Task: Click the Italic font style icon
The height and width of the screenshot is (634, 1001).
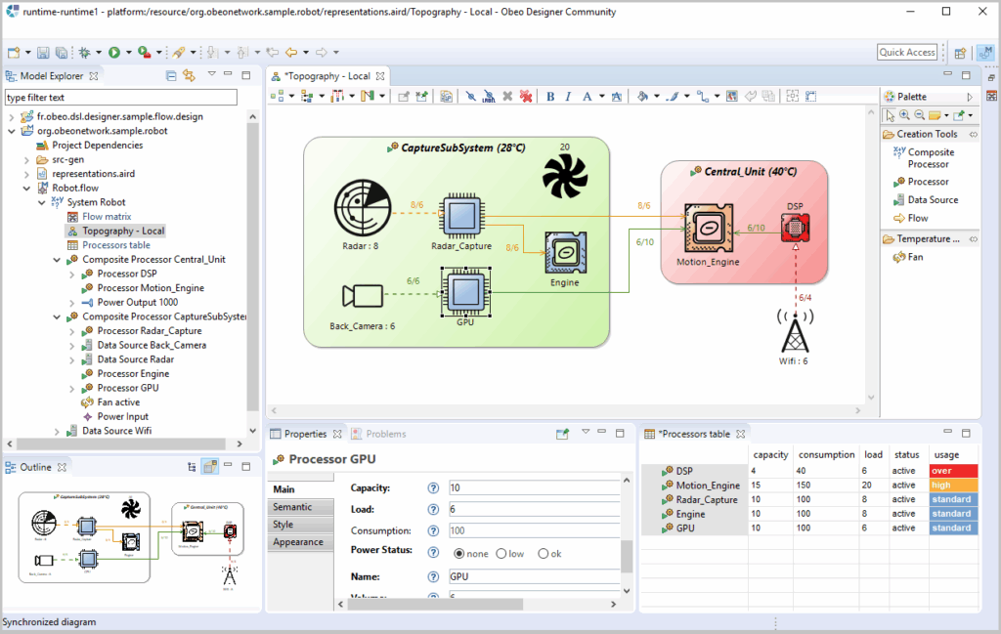Action: 568,96
